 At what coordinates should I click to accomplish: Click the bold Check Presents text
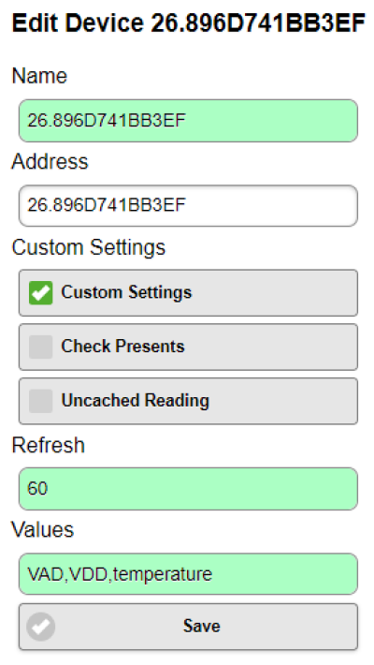pos(122,347)
